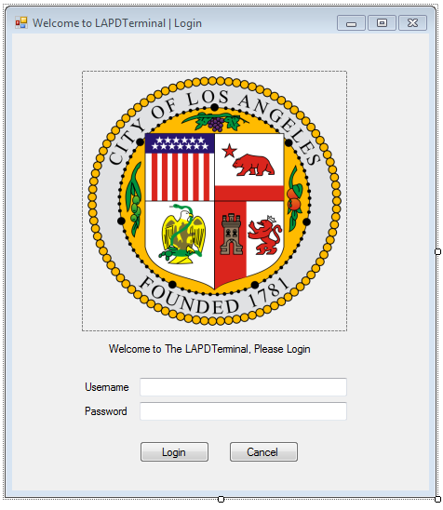This screenshot has width=443, height=510.
Task: Maximize the LAPDTerminal login window
Action: (382, 22)
